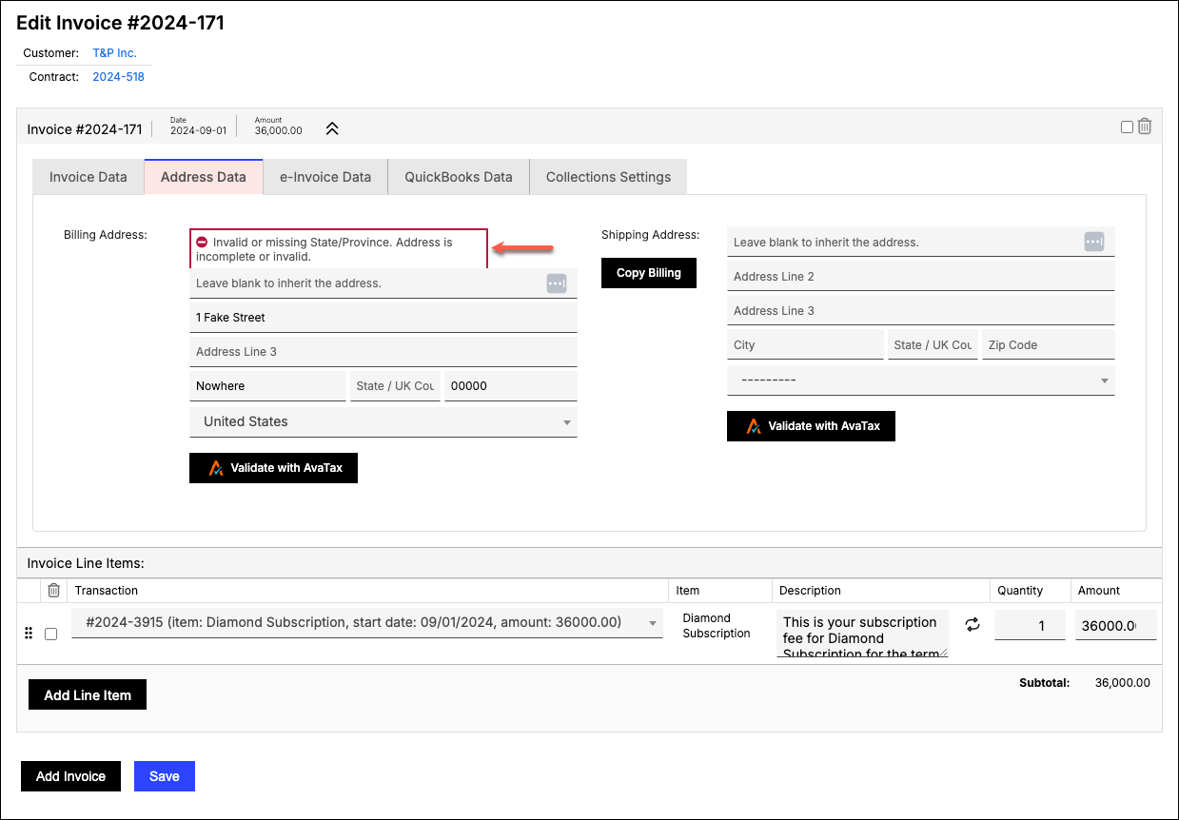Click the billing address line 1 field
The image size is (1179, 820).
383,283
